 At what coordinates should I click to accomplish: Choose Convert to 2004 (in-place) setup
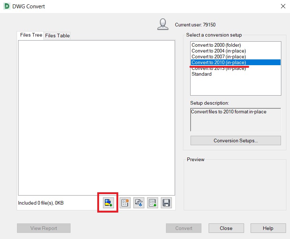point(218,51)
